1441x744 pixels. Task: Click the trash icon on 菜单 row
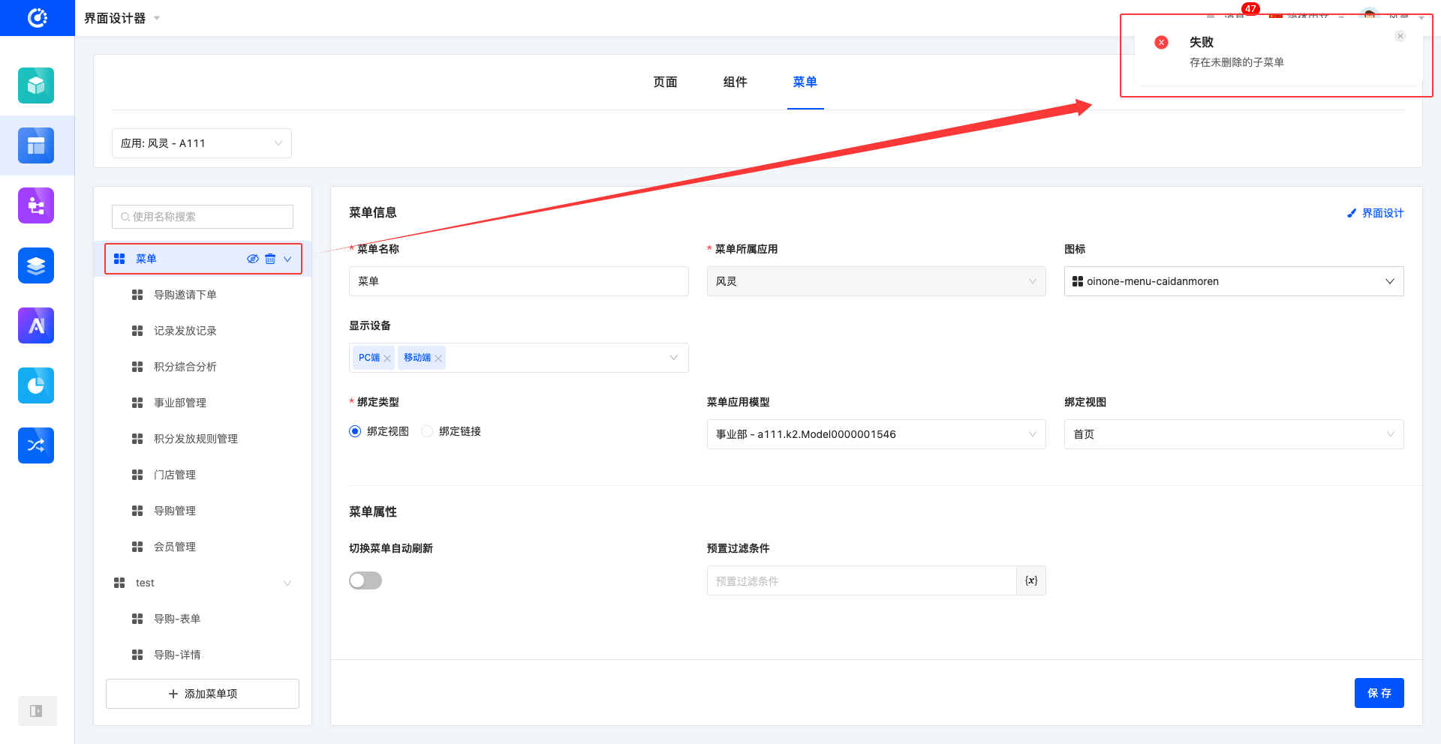coord(270,259)
